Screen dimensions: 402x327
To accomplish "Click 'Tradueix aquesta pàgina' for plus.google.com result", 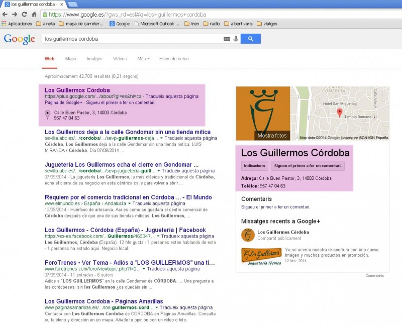I will (x=172, y=96).
